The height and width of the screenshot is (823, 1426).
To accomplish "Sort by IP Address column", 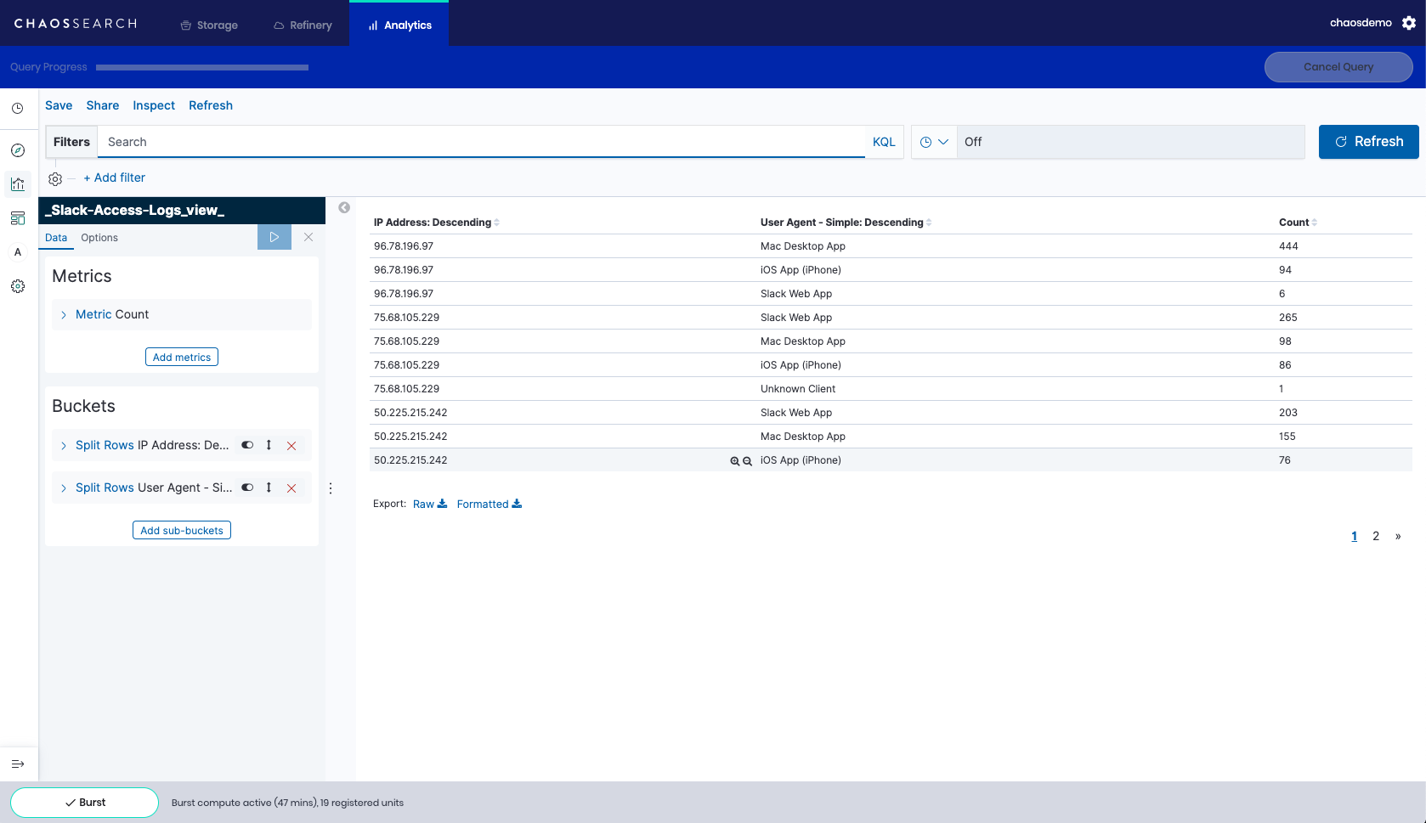I will 437,223.
